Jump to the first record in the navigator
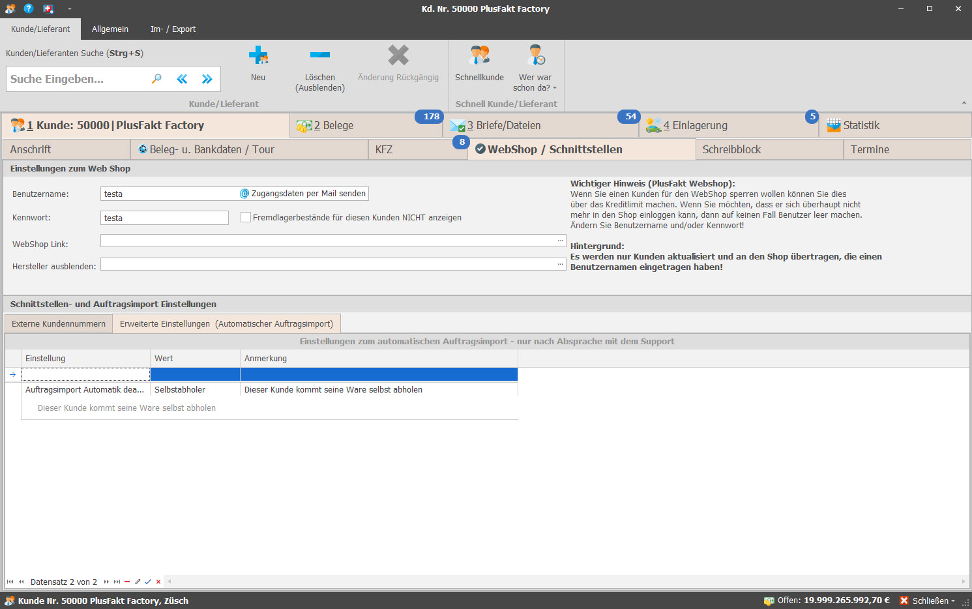972x609 pixels. pos(10,582)
